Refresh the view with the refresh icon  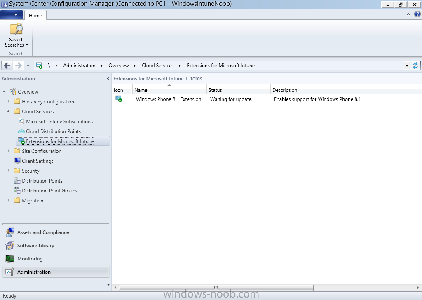(x=415, y=66)
